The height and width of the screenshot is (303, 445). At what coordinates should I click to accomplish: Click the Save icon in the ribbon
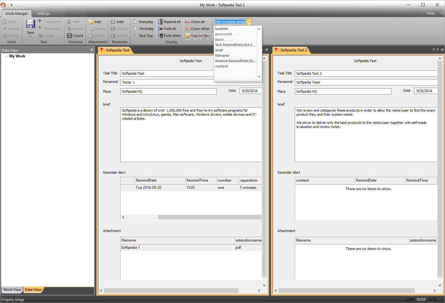(30, 24)
